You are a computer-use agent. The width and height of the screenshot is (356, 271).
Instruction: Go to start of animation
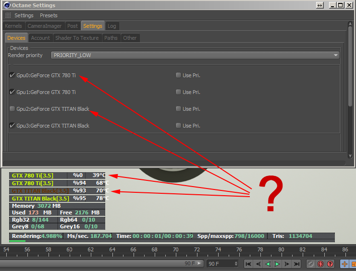(x=248, y=264)
